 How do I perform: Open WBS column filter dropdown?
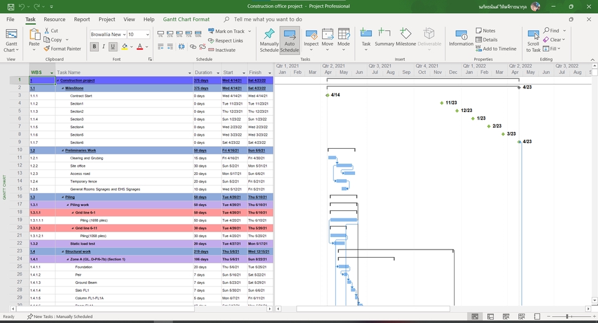[x=52, y=73]
